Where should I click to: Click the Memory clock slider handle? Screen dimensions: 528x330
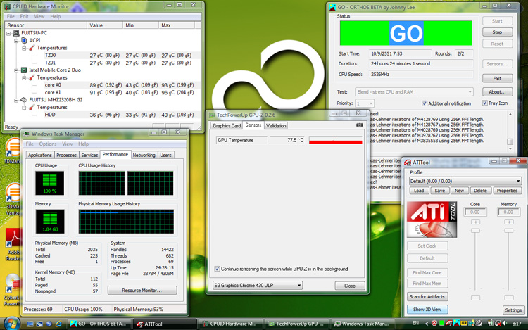tap(509, 231)
